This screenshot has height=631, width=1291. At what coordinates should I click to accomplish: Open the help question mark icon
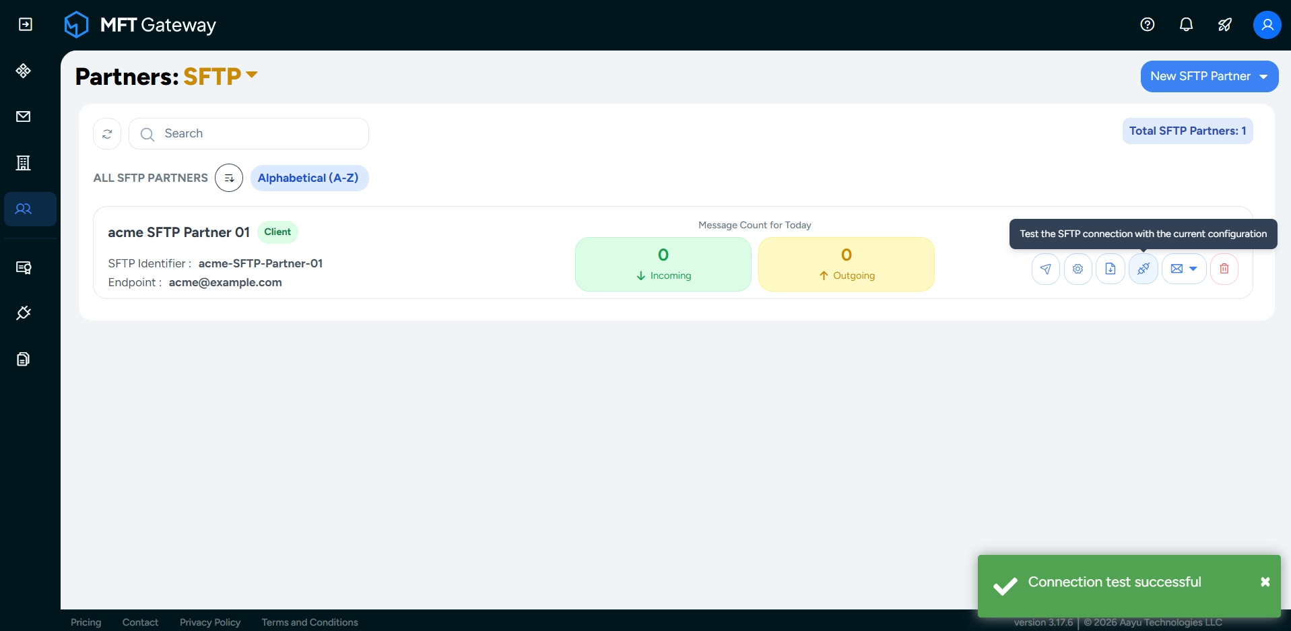1148,25
